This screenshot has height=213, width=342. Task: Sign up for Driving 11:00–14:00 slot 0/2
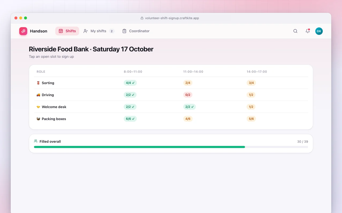pos(188,95)
